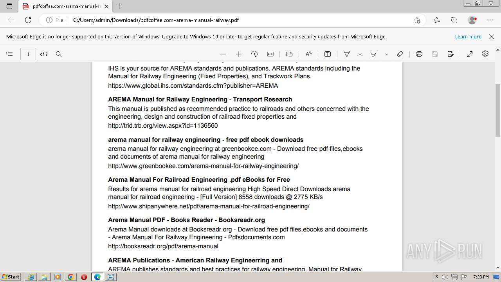Close the pdfcoffee PDF tab

click(x=106, y=6)
